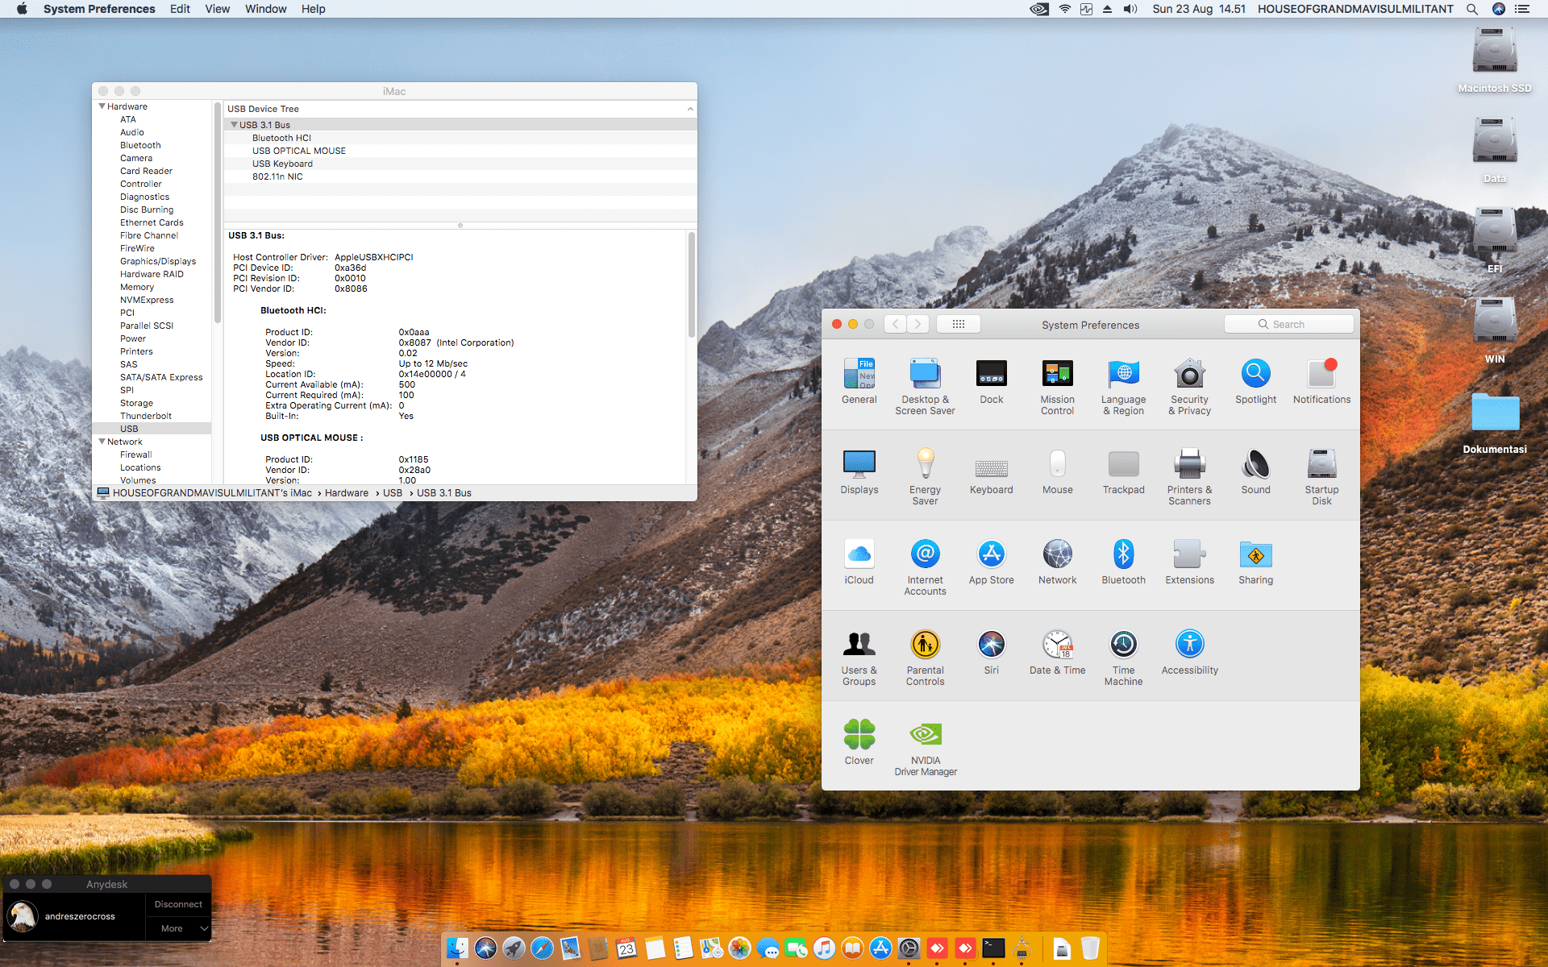Click the Show All grid button
Screen dimensions: 1548x967
[x=958, y=324]
